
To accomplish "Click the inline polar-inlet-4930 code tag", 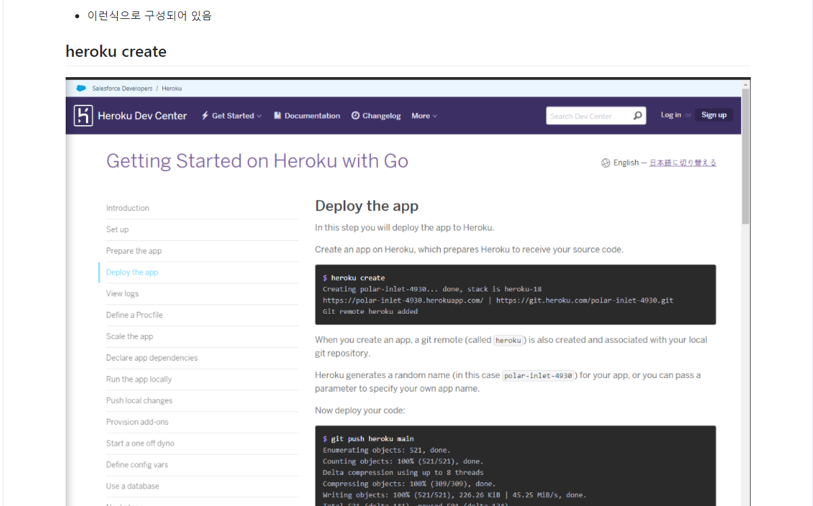I will click(x=538, y=375).
